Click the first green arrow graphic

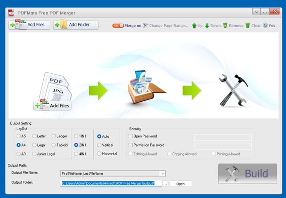pyautogui.click(x=98, y=91)
